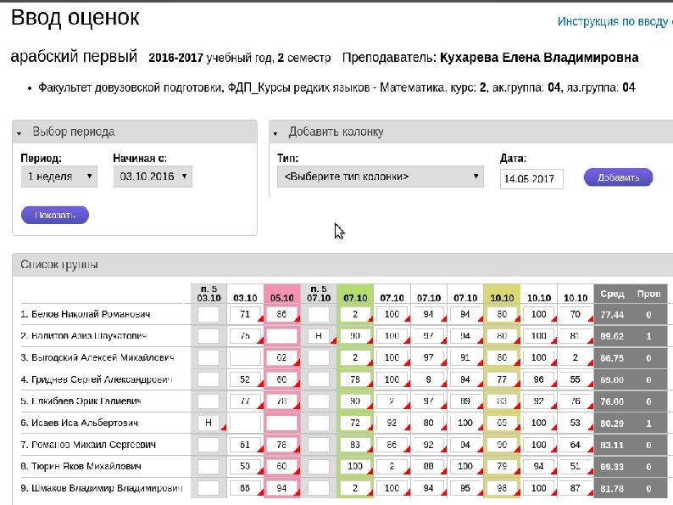Click Выгодский's last 10.10 cell with 2
The image size is (673, 505).
click(576, 357)
